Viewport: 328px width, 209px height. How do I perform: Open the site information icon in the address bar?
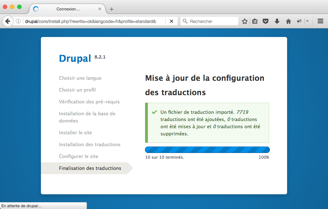click(18, 21)
